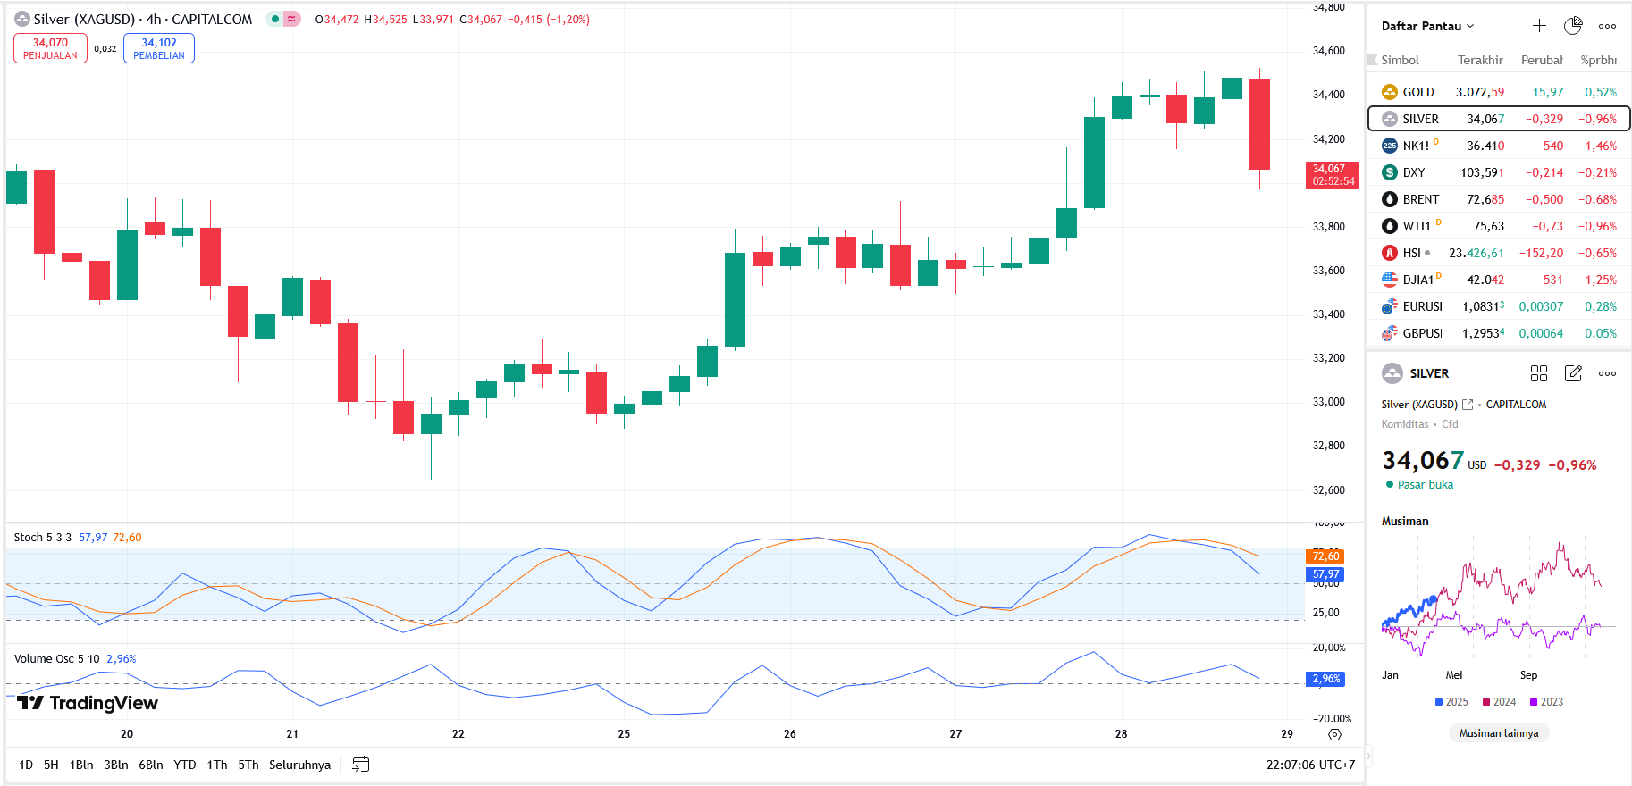
Task: Toggle the 2024 seasonal legend series
Action: coord(1499,702)
